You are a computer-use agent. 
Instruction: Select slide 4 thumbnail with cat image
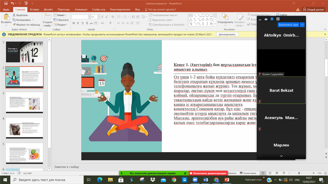tap(25, 128)
